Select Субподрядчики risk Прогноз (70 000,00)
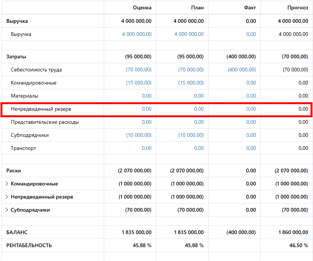Screen dimensions: 313x261 (x=295, y=210)
